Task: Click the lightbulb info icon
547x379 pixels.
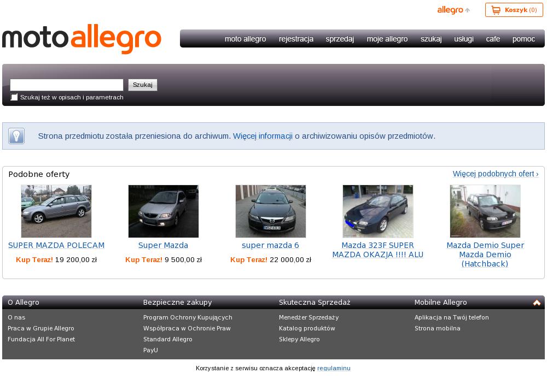Action: click(x=16, y=136)
